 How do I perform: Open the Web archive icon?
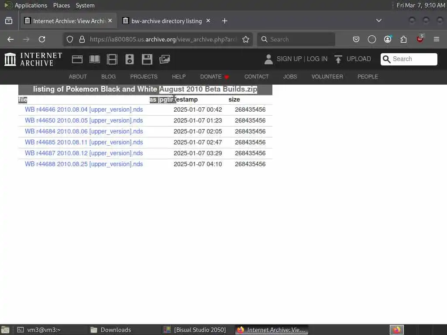click(77, 59)
